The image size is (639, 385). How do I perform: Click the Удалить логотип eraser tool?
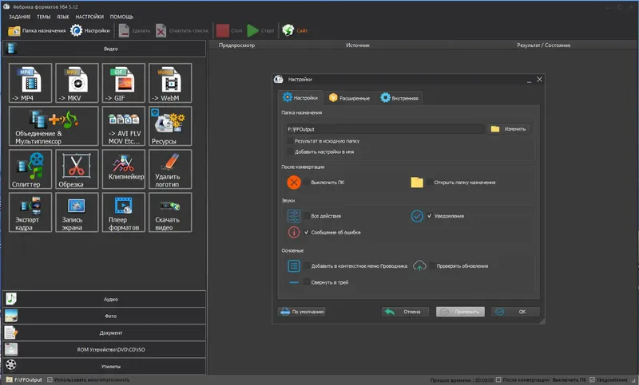click(170, 169)
